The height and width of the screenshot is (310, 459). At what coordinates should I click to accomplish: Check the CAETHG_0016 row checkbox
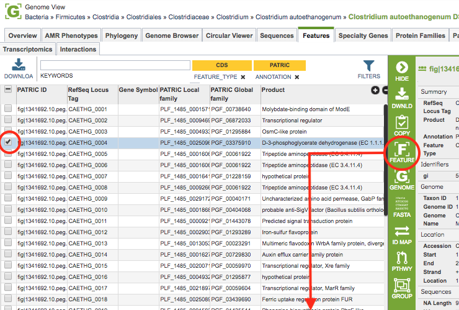pyautogui.click(x=8, y=276)
